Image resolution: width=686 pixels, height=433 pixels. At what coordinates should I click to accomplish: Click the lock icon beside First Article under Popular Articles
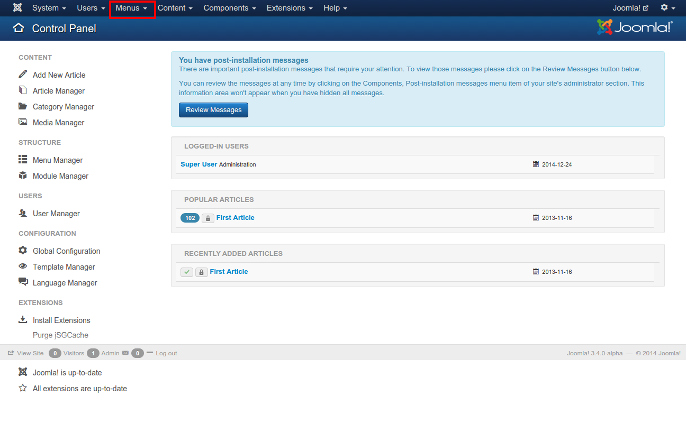click(x=207, y=218)
